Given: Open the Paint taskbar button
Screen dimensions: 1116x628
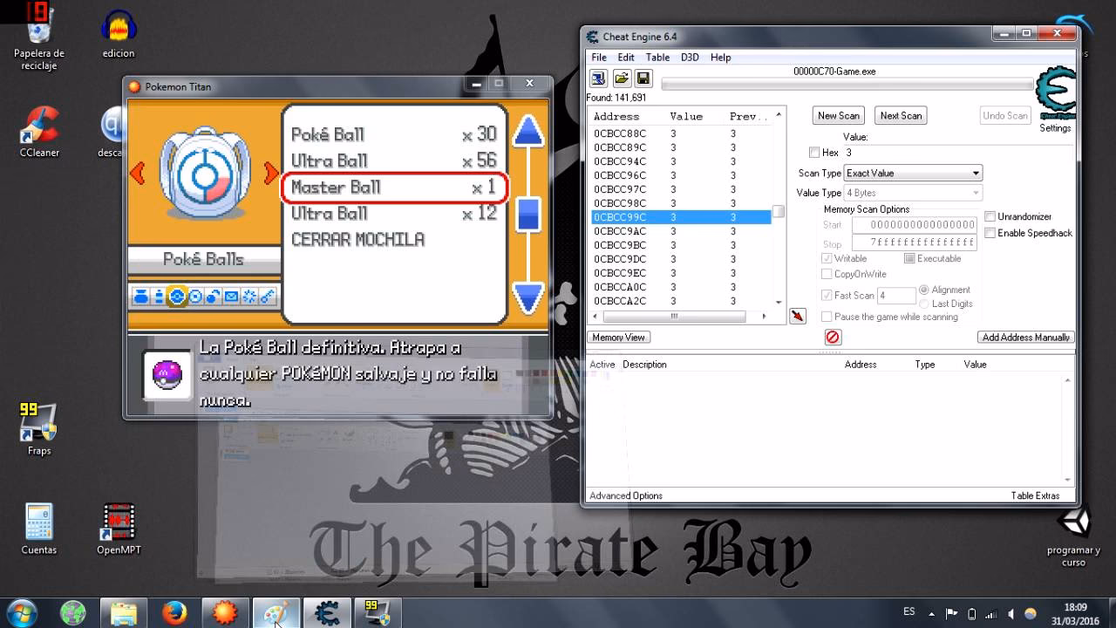Looking at the screenshot, I should 276,613.
